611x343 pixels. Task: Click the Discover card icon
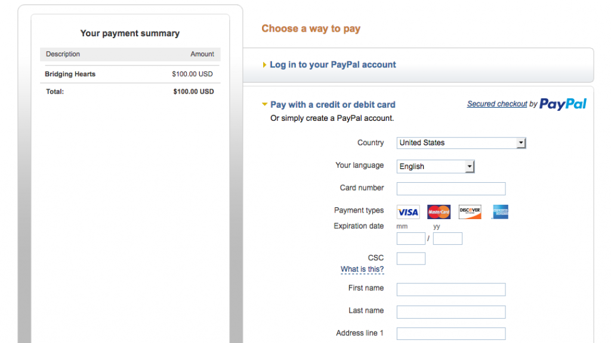coord(470,212)
